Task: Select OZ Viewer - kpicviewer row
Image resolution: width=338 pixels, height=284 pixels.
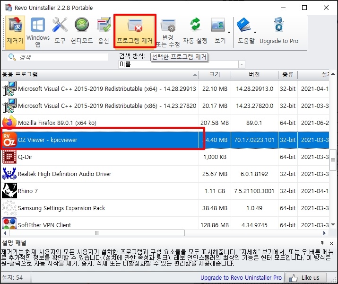Action: coord(165,140)
